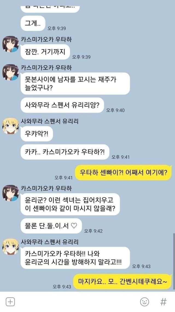Open Eriri's avatar beside '우캬악?!' message
The width and height of the screenshot is (175, 312).
tap(10, 126)
